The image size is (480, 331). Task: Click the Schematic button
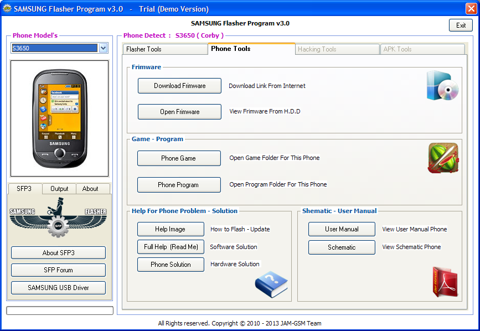pos(342,247)
